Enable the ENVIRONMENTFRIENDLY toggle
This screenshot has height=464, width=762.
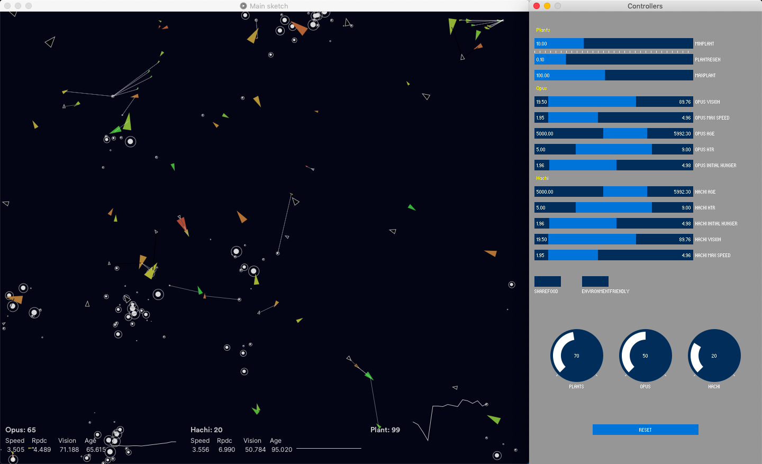pos(595,281)
